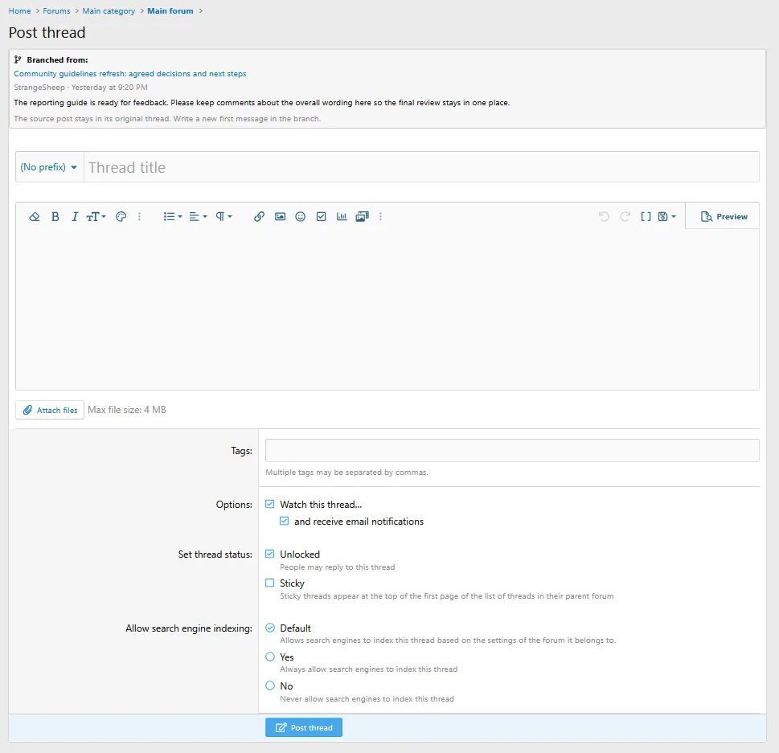Uncheck Watch this thread option
Viewport: 779px width, 753px height.
pos(270,504)
